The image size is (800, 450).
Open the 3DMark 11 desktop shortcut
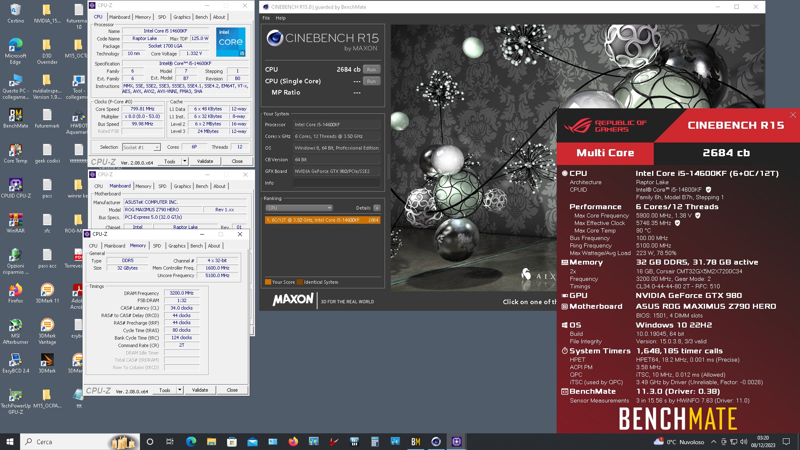coord(47,293)
